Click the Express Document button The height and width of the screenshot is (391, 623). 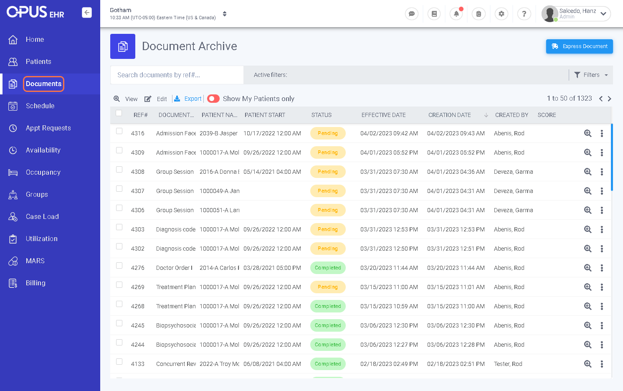tap(580, 46)
